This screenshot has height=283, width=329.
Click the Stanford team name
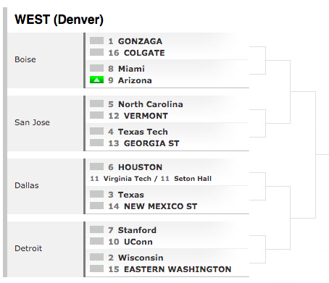pos(137,230)
